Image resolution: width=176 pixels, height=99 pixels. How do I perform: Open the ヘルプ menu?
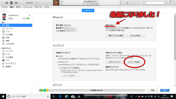46,7
